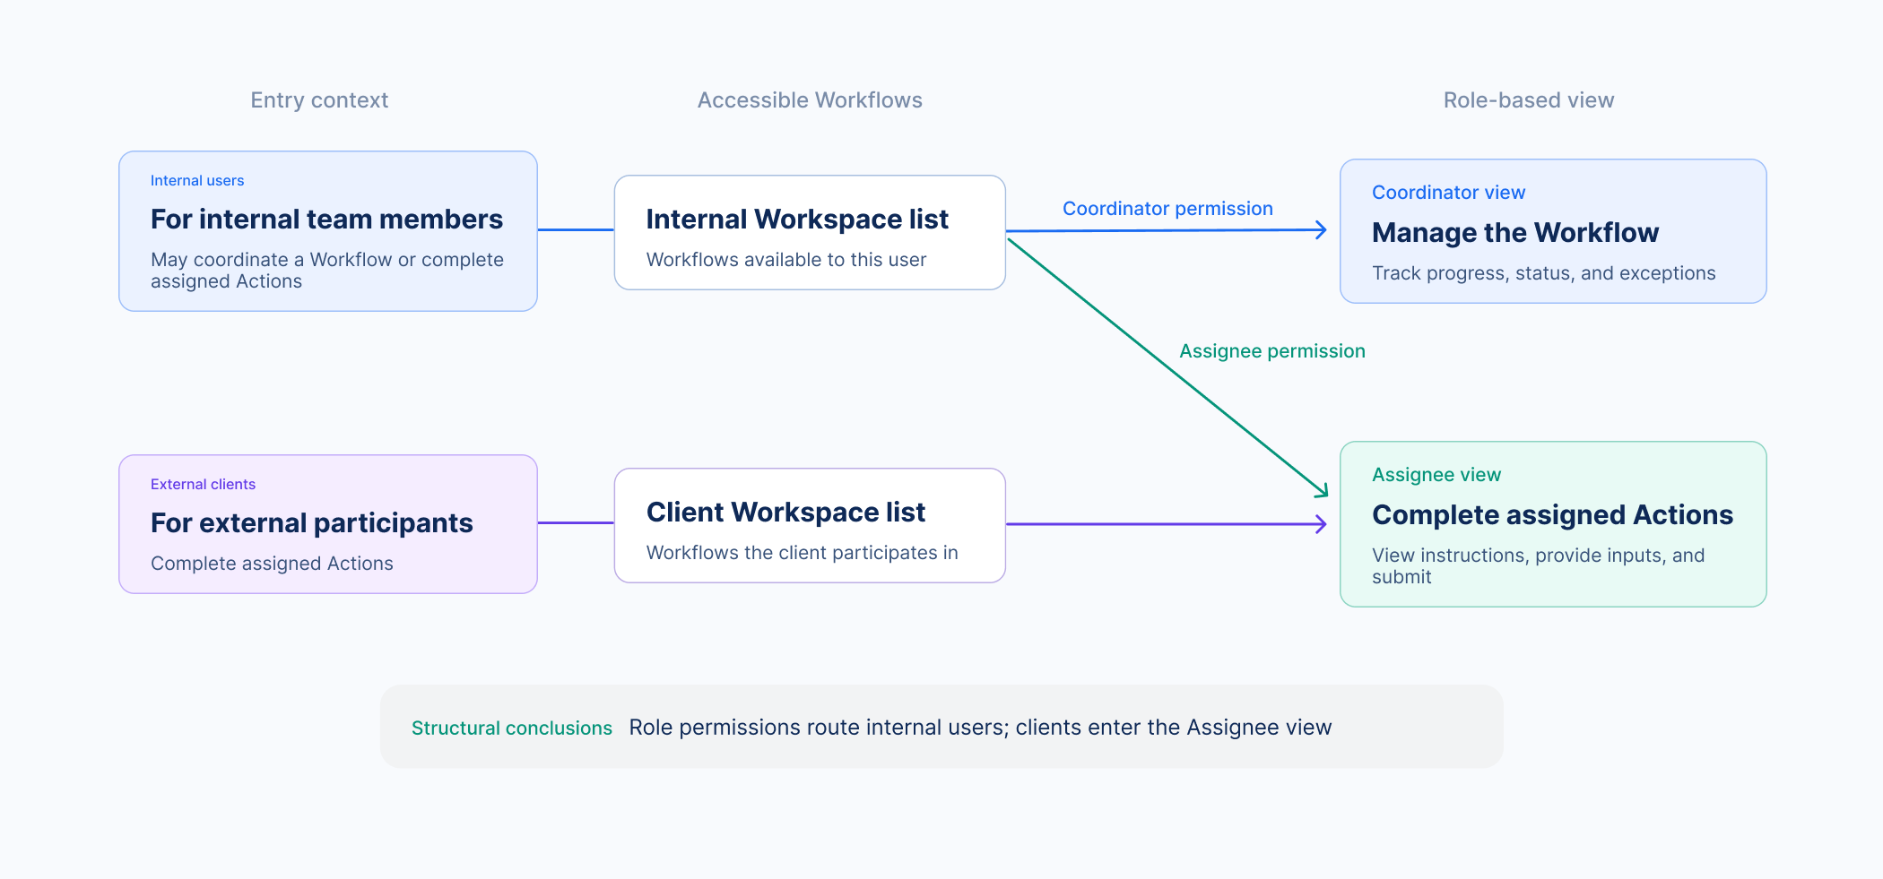Viewport: 1883px width, 879px height.
Task: Select the 'Internal Workspace list' title
Action: pos(797,219)
